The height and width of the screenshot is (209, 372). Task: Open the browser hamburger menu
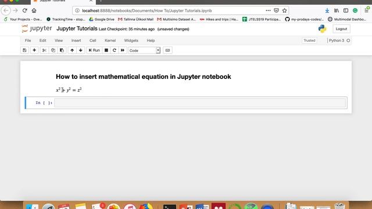pos(367,10)
